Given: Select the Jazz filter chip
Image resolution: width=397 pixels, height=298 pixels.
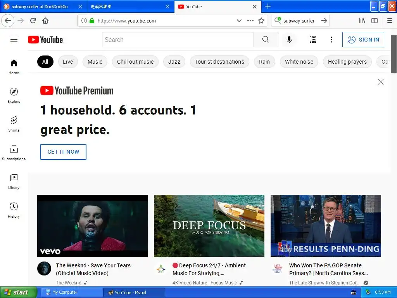Looking at the screenshot, I should [x=174, y=62].
